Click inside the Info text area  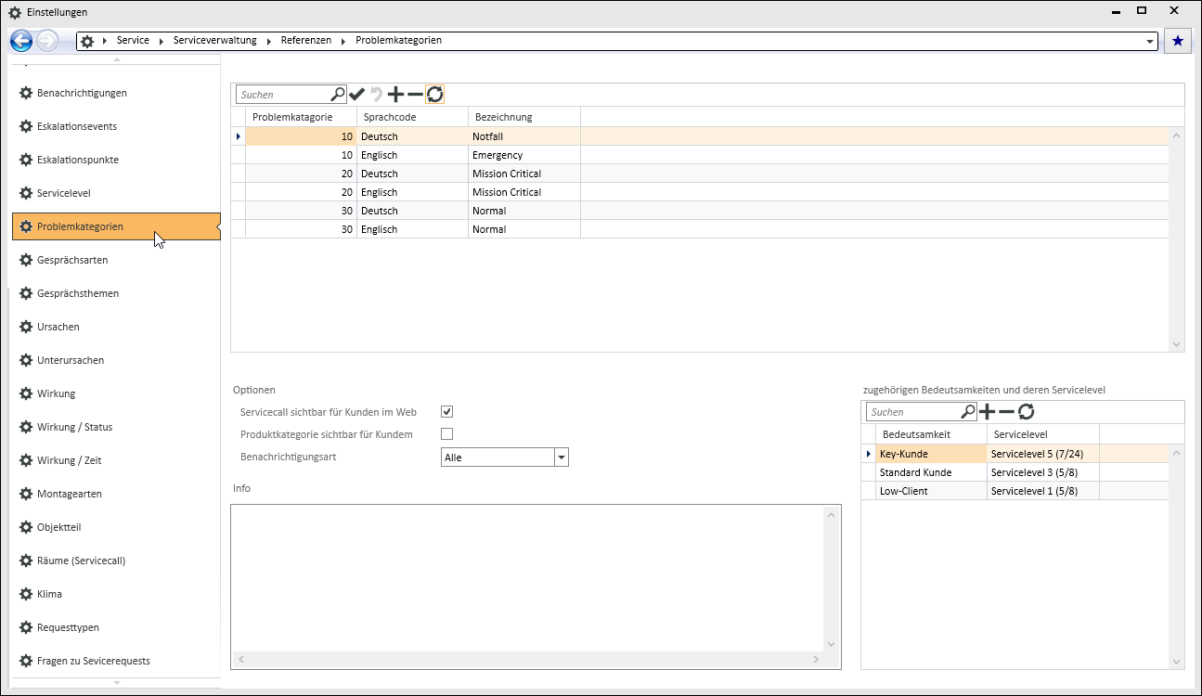(527, 579)
